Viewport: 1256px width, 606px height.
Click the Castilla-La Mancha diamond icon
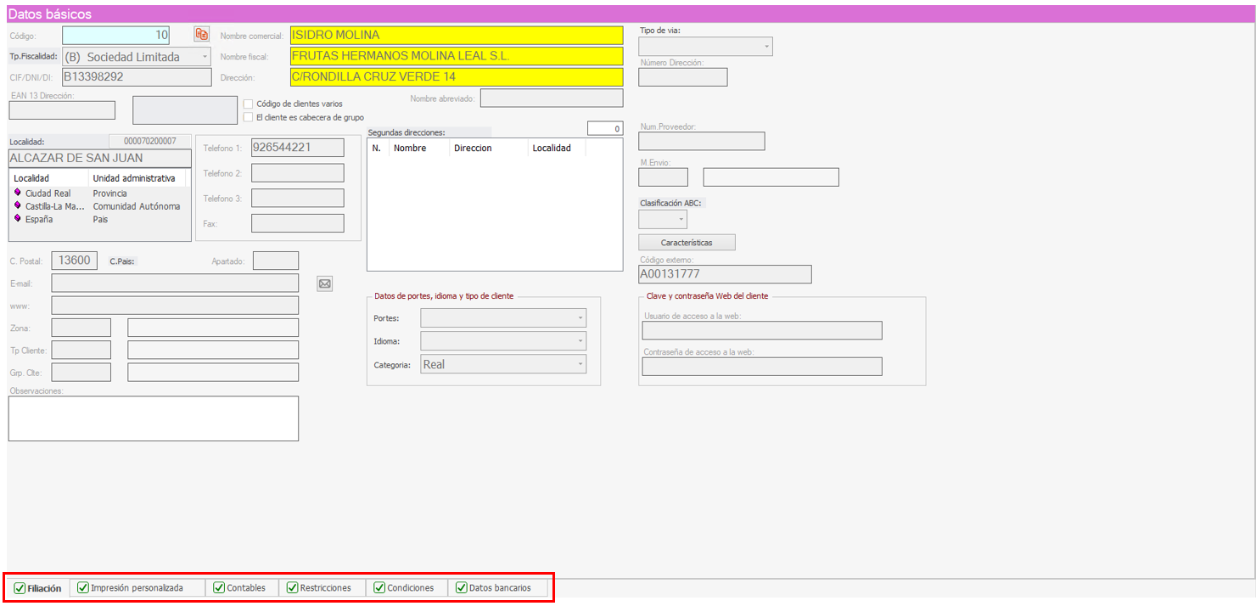coord(18,206)
